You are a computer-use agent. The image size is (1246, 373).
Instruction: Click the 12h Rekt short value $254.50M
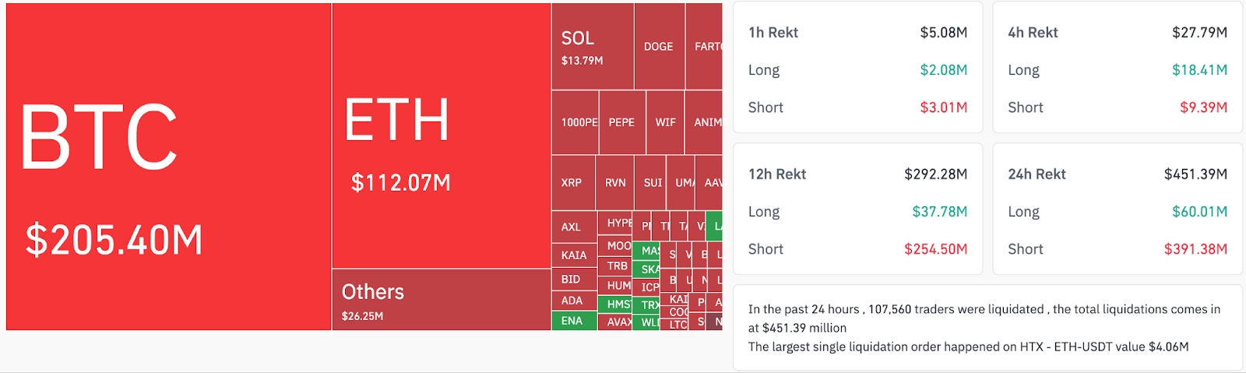tap(935, 249)
